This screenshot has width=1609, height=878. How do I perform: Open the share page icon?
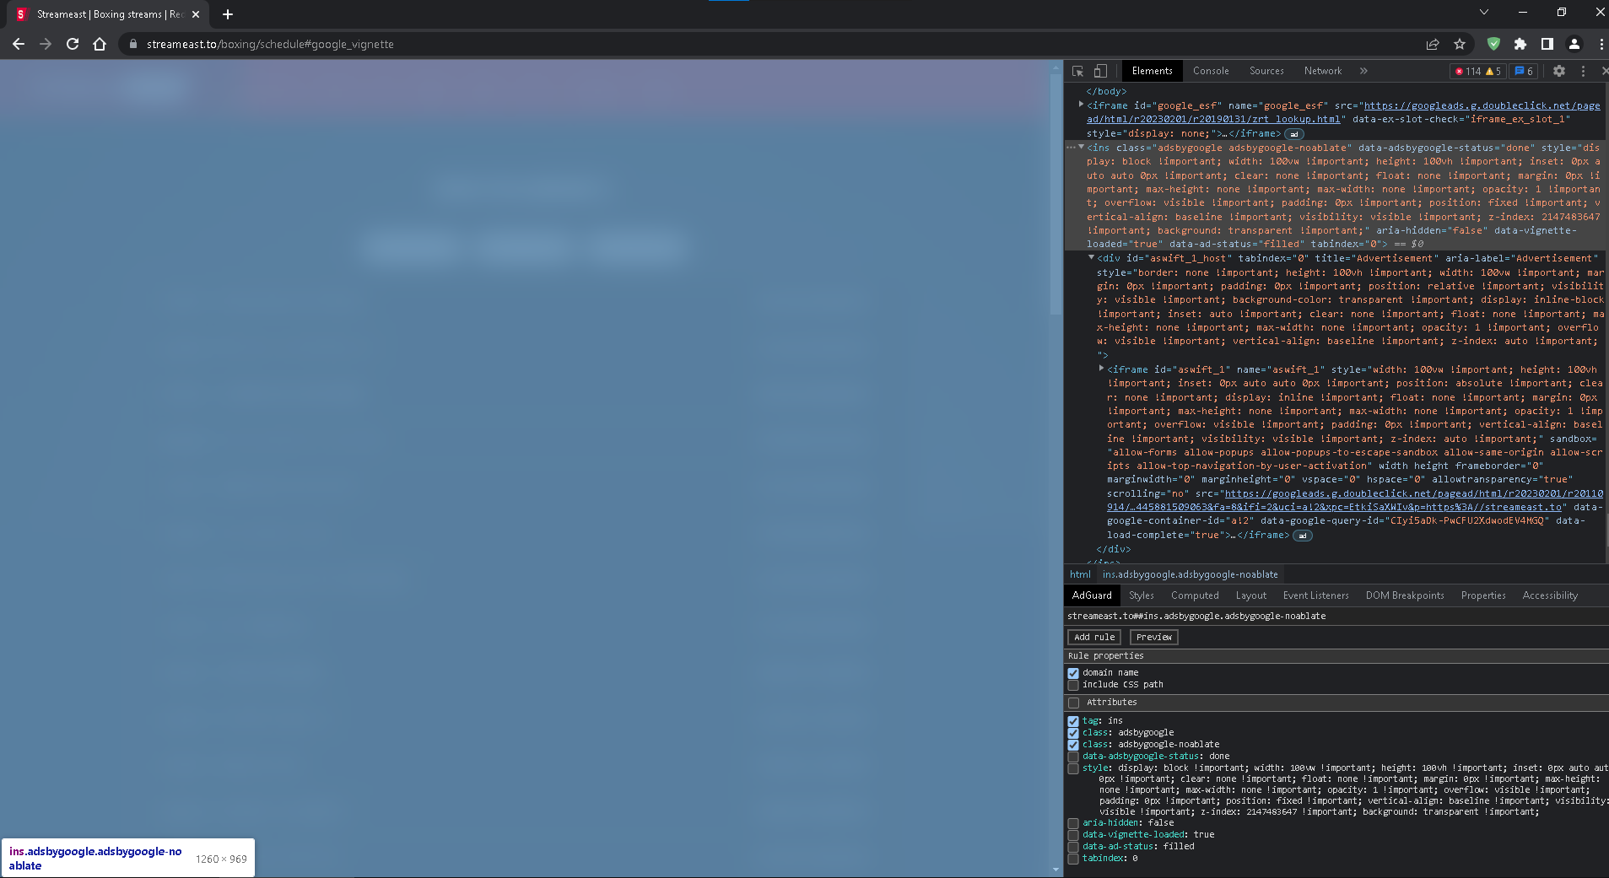pos(1433,44)
